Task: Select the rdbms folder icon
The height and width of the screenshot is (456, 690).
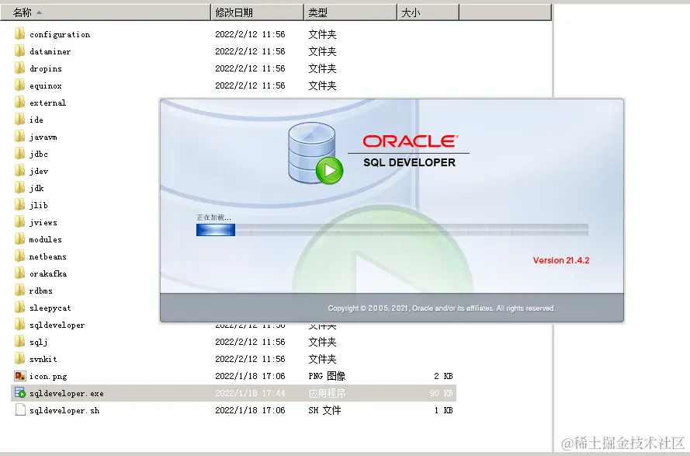Action: tap(20, 291)
